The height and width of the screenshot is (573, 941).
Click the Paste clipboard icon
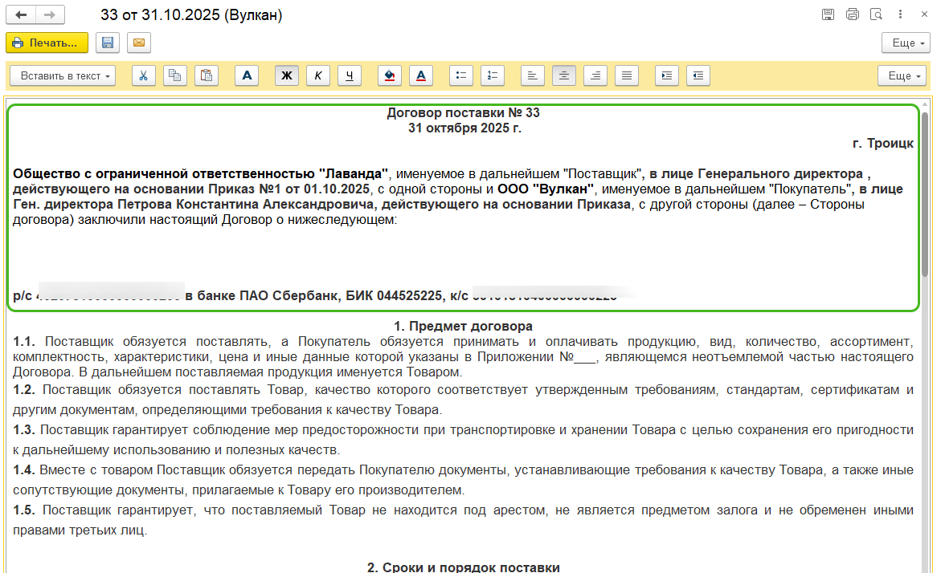207,75
